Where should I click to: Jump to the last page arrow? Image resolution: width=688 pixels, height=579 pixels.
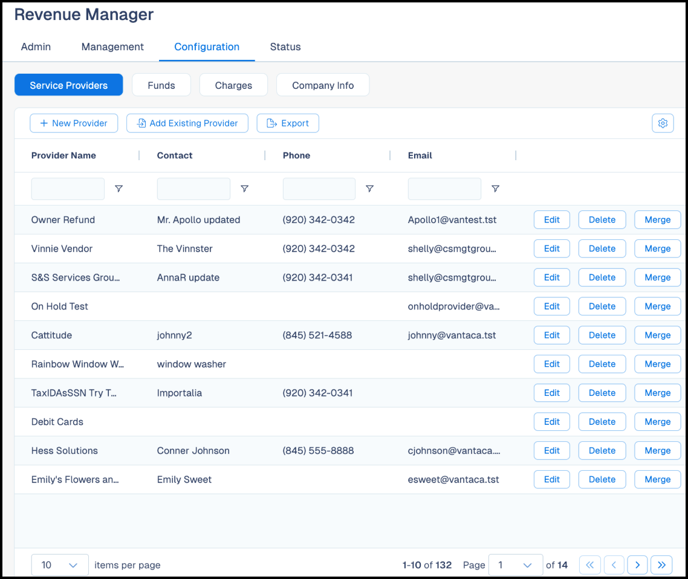pos(661,565)
